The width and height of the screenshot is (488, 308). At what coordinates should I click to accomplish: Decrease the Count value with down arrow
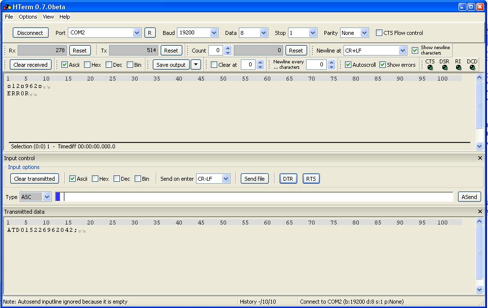[228, 53]
